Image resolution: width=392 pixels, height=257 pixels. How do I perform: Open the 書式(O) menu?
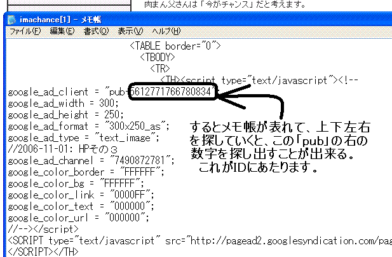click(96, 31)
